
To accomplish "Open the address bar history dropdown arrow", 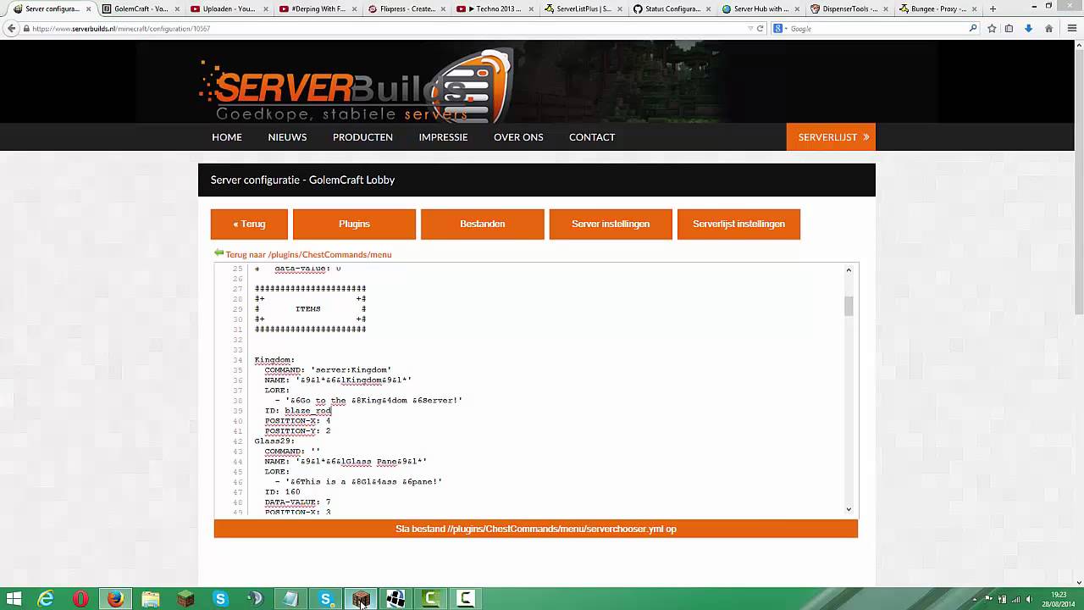I will 750,28.
